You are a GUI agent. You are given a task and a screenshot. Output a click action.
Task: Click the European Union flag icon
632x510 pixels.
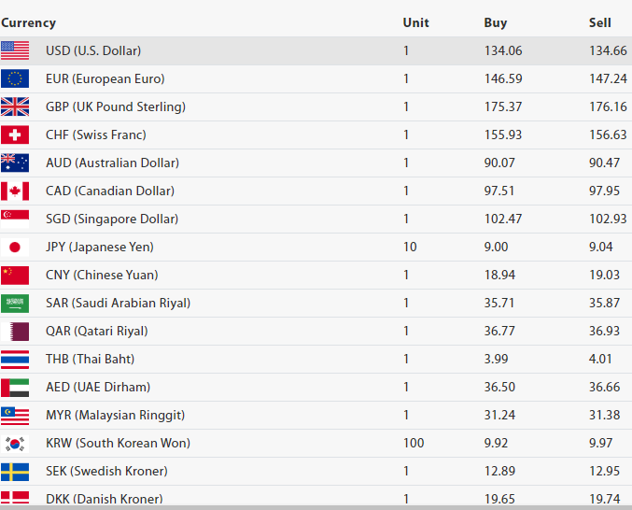click(x=15, y=78)
